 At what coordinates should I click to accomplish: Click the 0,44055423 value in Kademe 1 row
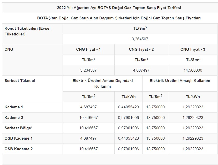[128, 107]
